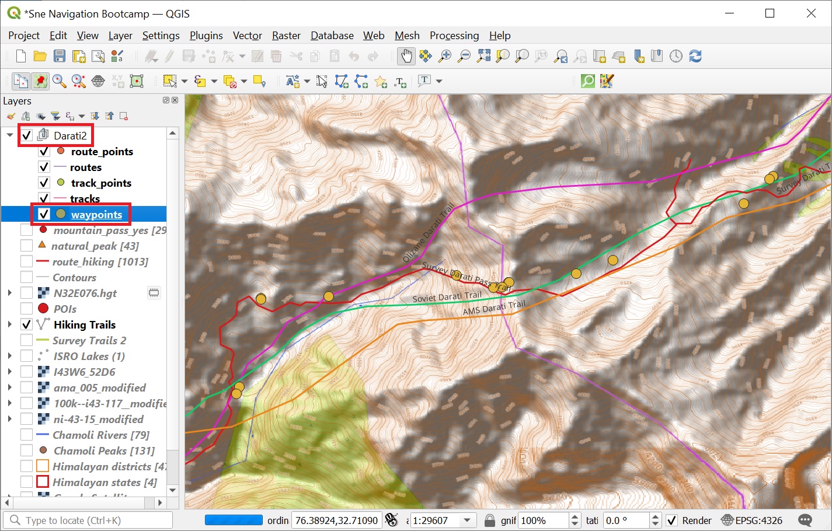Uncheck the Darati2 group checkbox
The height and width of the screenshot is (531, 832).
pyautogui.click(x=27, y=136)
